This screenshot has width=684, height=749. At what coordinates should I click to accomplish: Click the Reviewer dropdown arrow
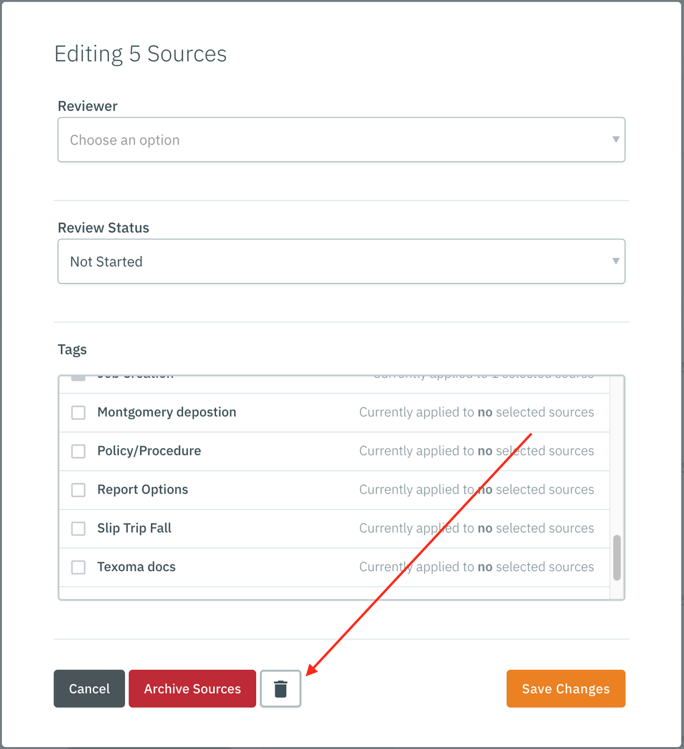[x=614, y=139]
